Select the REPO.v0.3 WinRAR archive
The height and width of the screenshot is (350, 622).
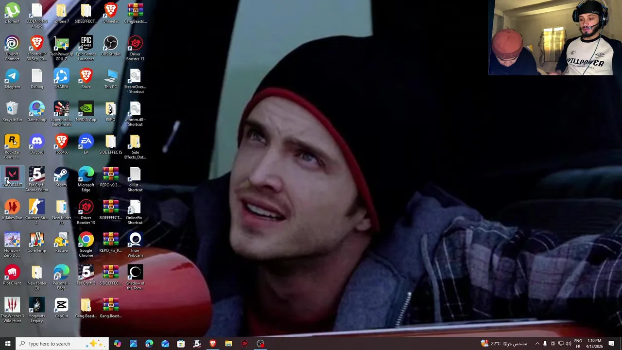[x=111, y=177]
